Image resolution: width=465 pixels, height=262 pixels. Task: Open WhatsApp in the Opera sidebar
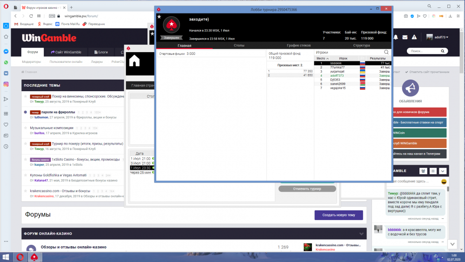pos(6,62)
